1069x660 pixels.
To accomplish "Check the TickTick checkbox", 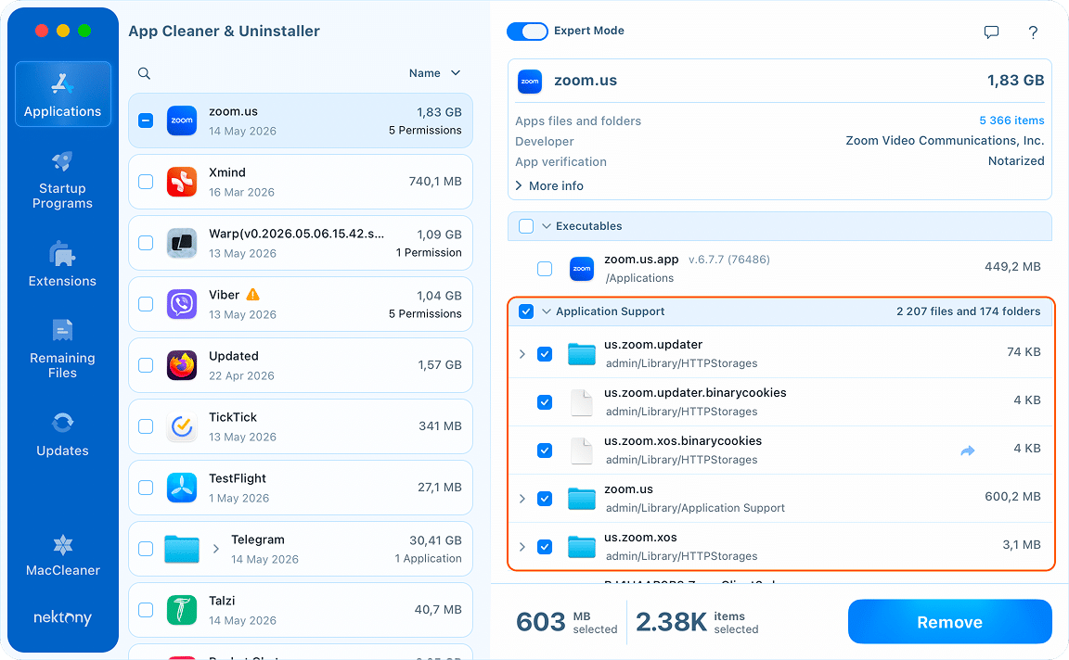I will tap(146, 426).
